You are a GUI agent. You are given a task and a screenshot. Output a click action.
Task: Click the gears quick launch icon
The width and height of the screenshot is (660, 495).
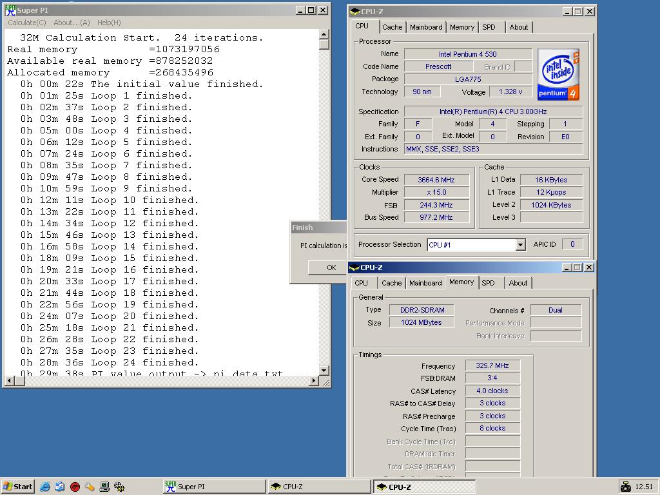pyautogui.click(x=119, y=487)
